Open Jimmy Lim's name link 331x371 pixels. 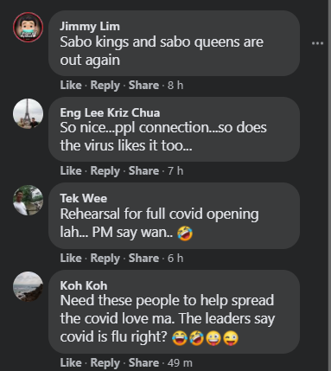point(90,26)
